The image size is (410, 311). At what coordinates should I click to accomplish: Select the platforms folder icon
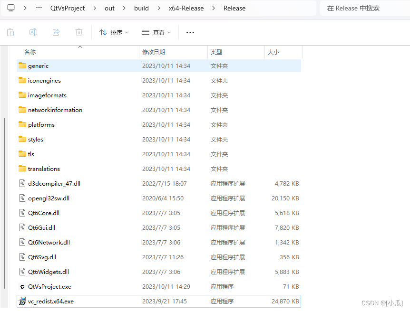click(x=22, y=124)
